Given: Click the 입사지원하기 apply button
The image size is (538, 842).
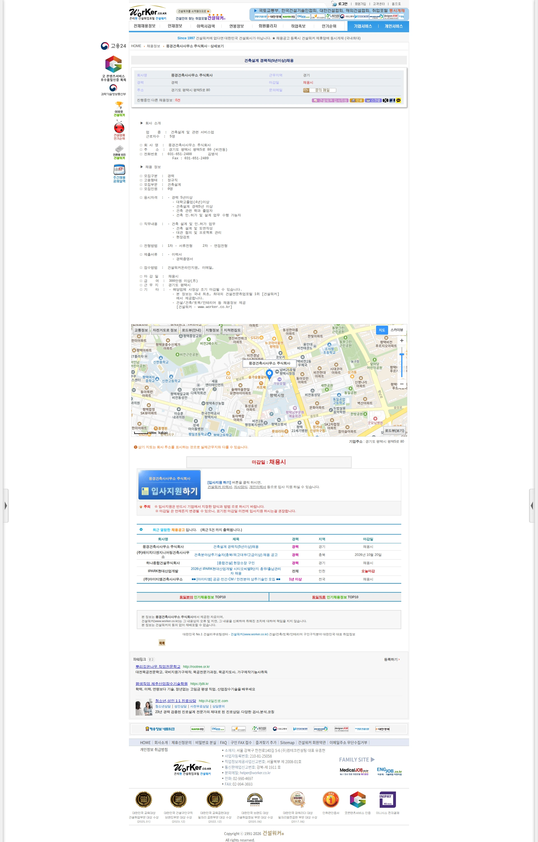Looking at the screenshot, I should [170, 485].
